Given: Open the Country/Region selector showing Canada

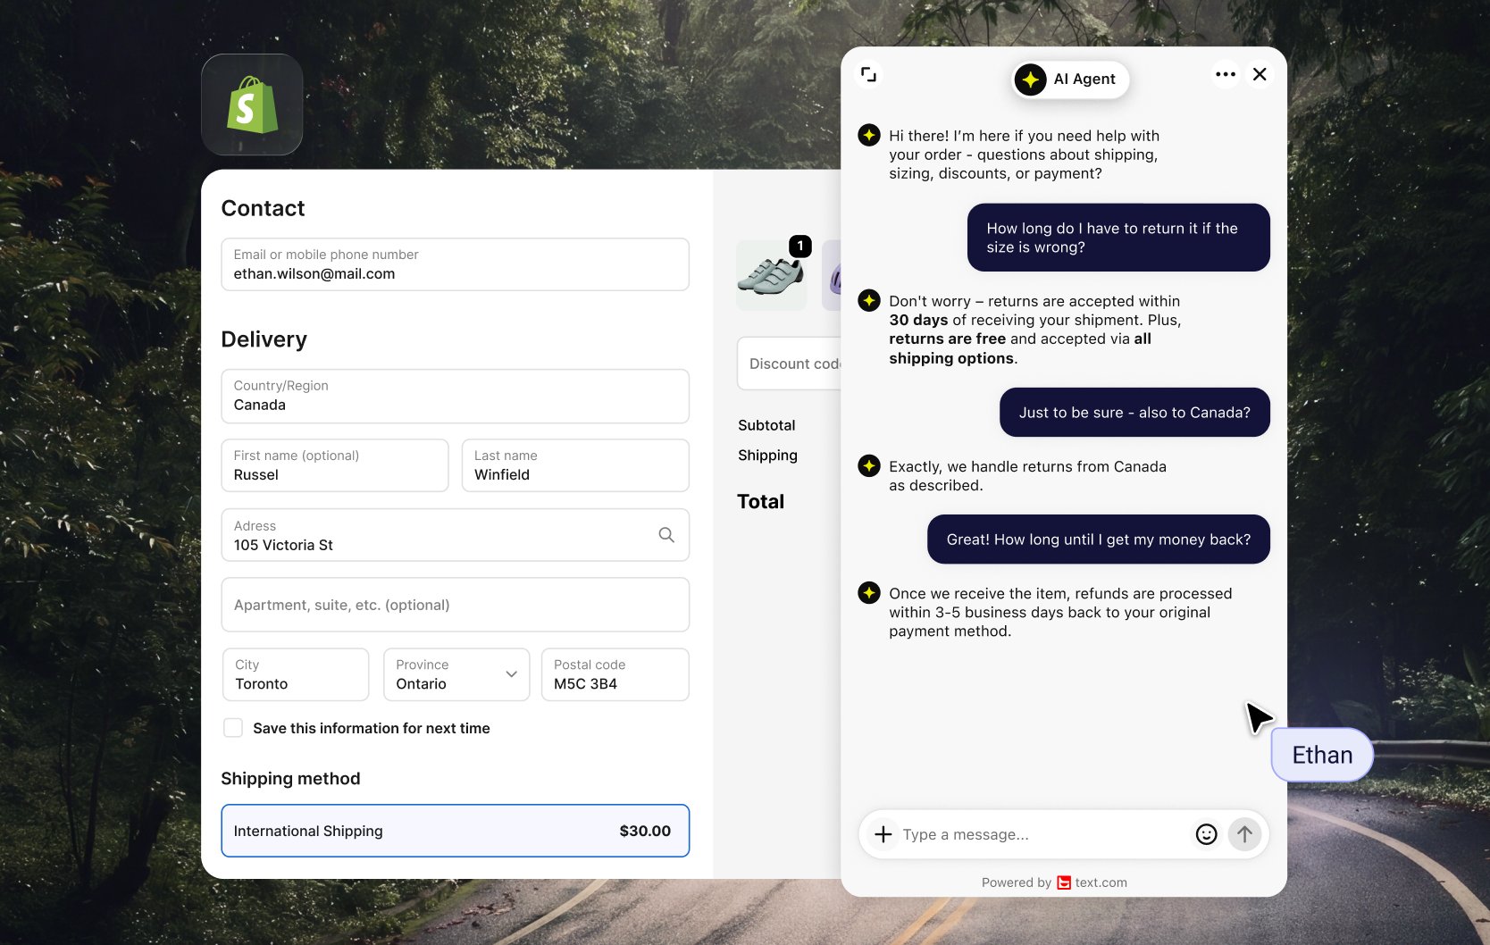Looking at the screenshot, I should click(455, 396).
